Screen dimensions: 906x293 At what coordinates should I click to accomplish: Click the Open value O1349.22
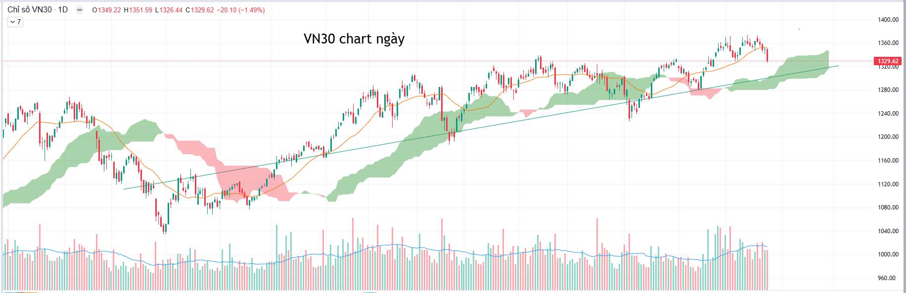click(x=106, y=10)
